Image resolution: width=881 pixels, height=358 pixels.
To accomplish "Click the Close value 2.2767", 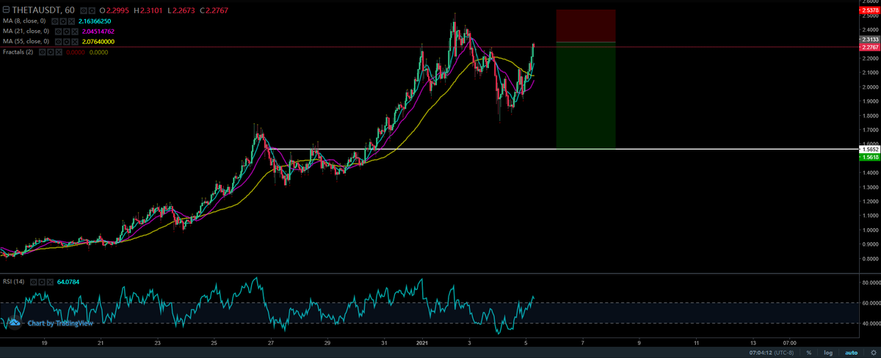I will pos(217,10).
